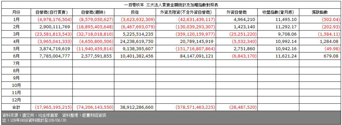Click the 4月 row label
Screen dimensions: 342x125
16,42
